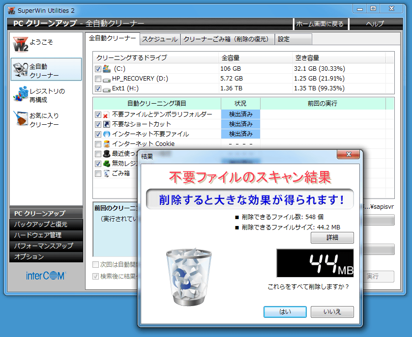Enable the インターネット Cookie checkbox
This screenshot has height=337, width=412.
pos(98,144)
